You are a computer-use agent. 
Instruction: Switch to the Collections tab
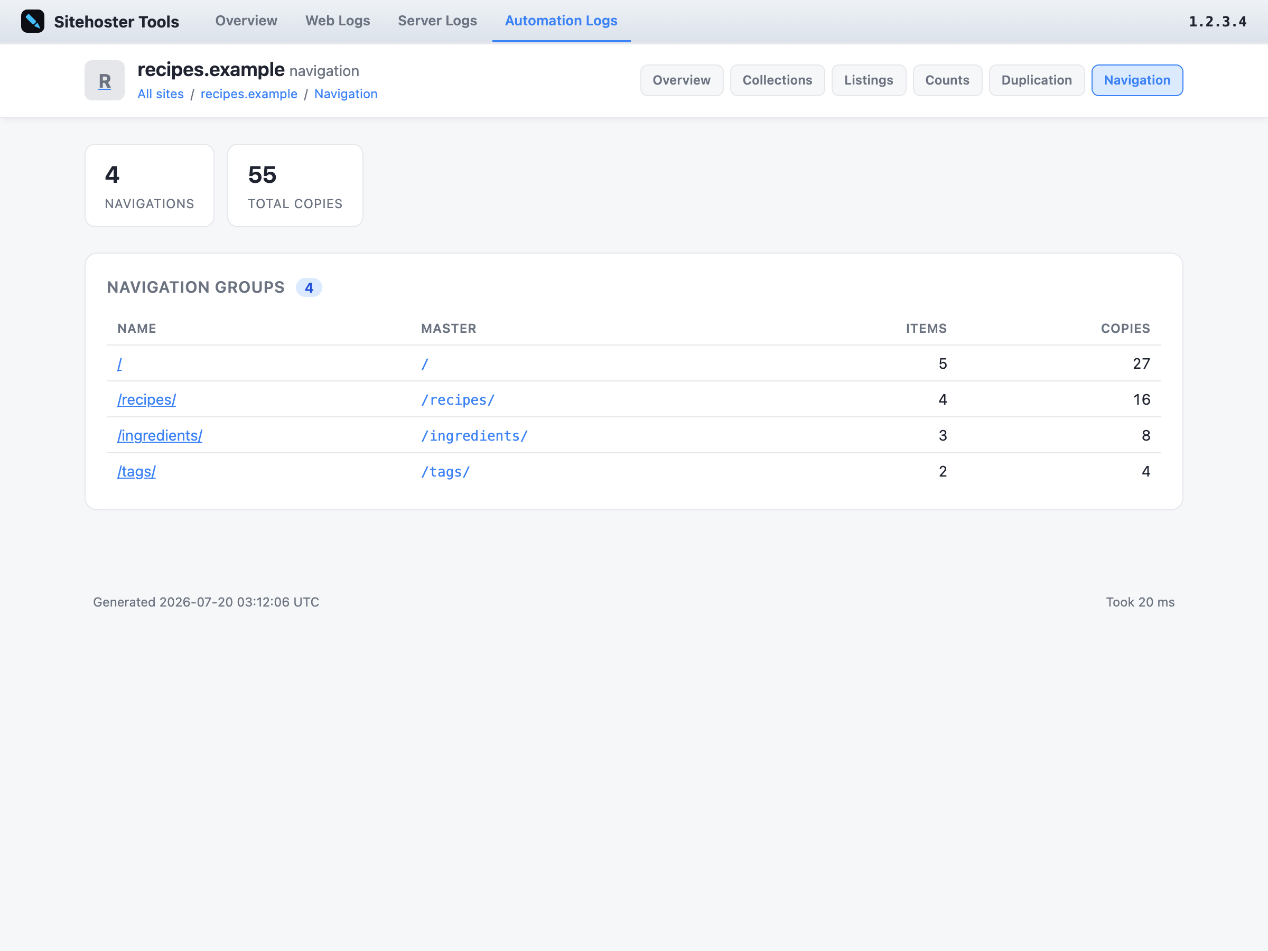click(x=777, y=80)
